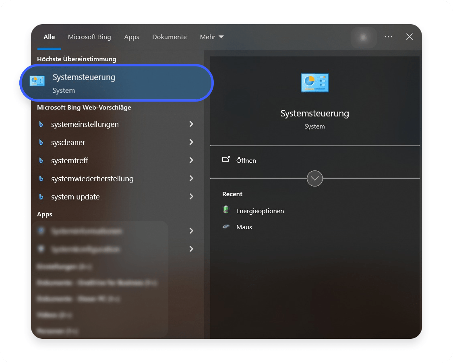This screenshot has height=363, width=453.
Task: Expand the circular chevron-down button
Action: 314,178
